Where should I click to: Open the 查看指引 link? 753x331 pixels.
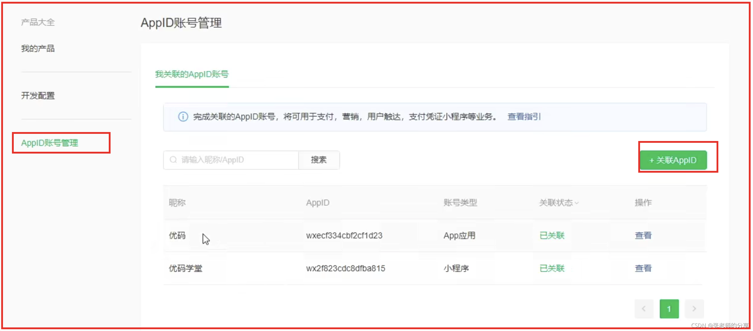(x=524, y=117)
